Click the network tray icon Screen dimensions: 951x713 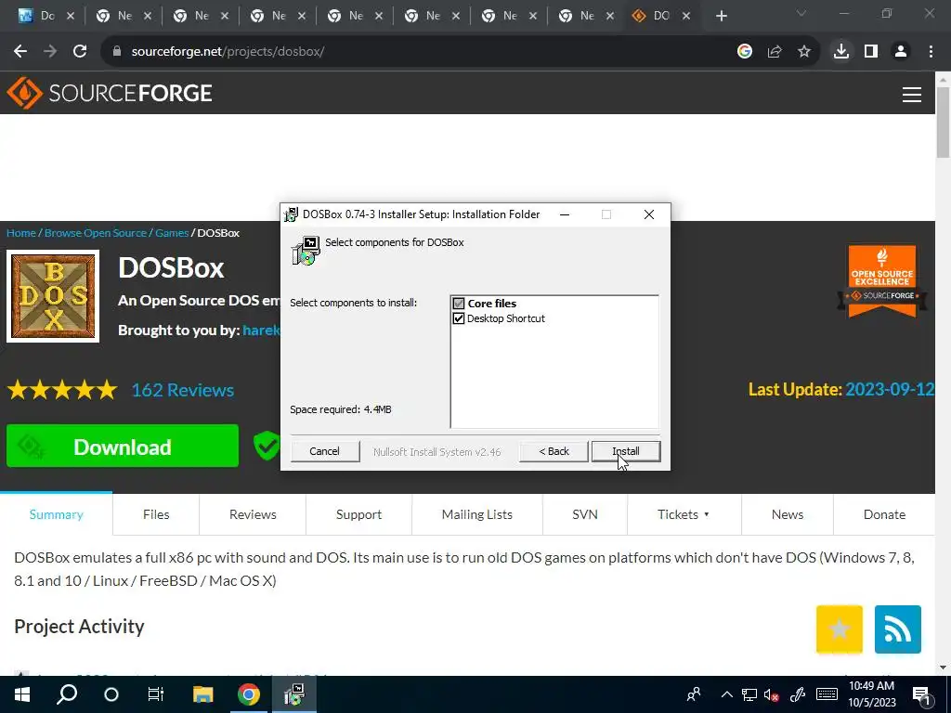749,694
